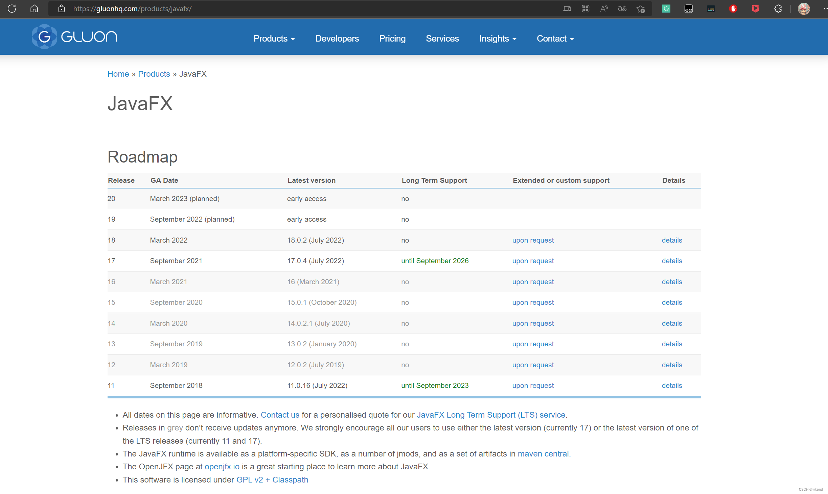The height and width of the screenshot is (494, 828).
Task: Click upon request for release 13
Action: tap(533, 344)
